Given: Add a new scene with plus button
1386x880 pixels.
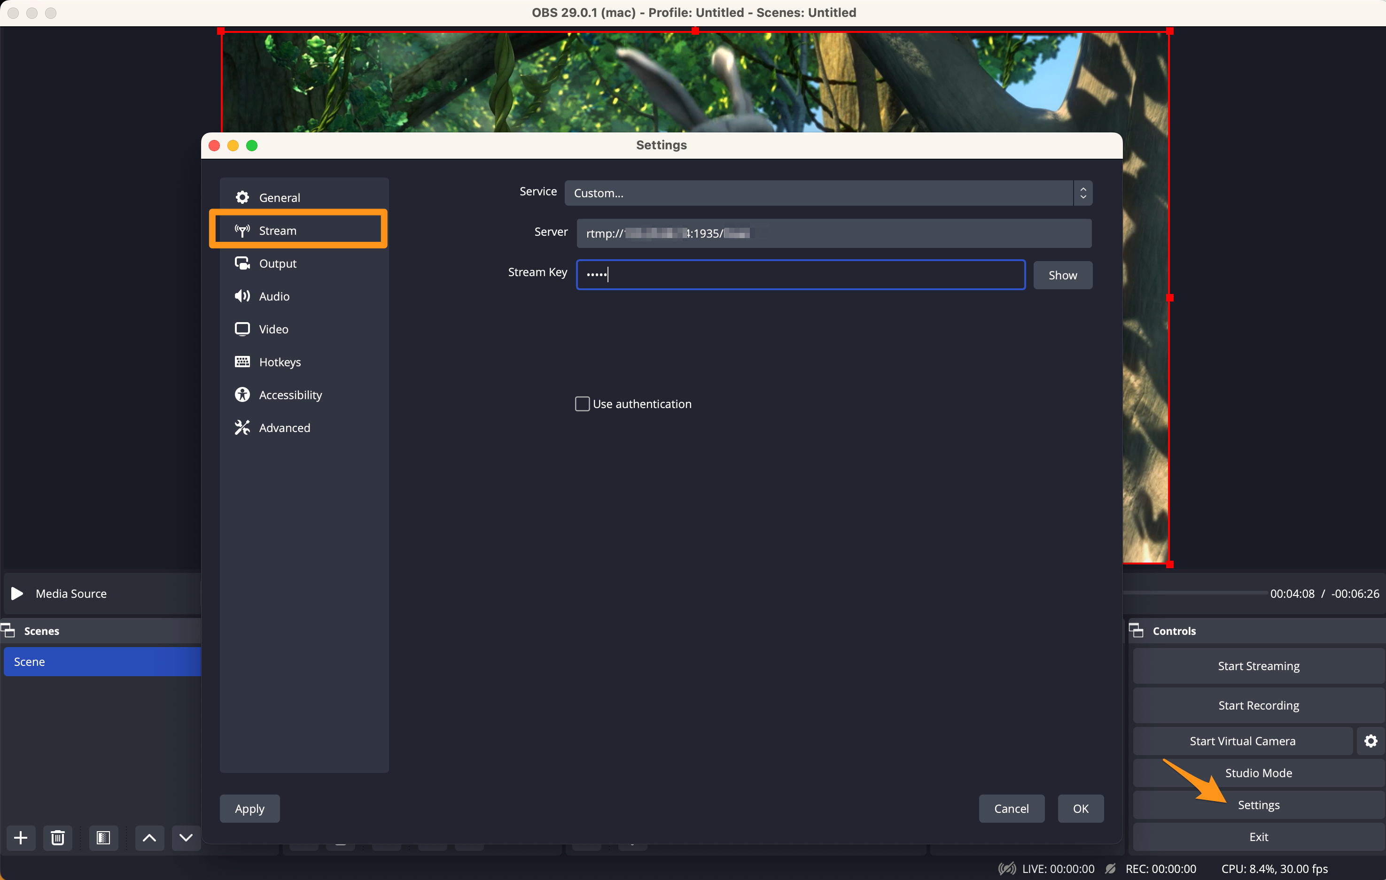Looking at the screenshot, I should point(21,837).
